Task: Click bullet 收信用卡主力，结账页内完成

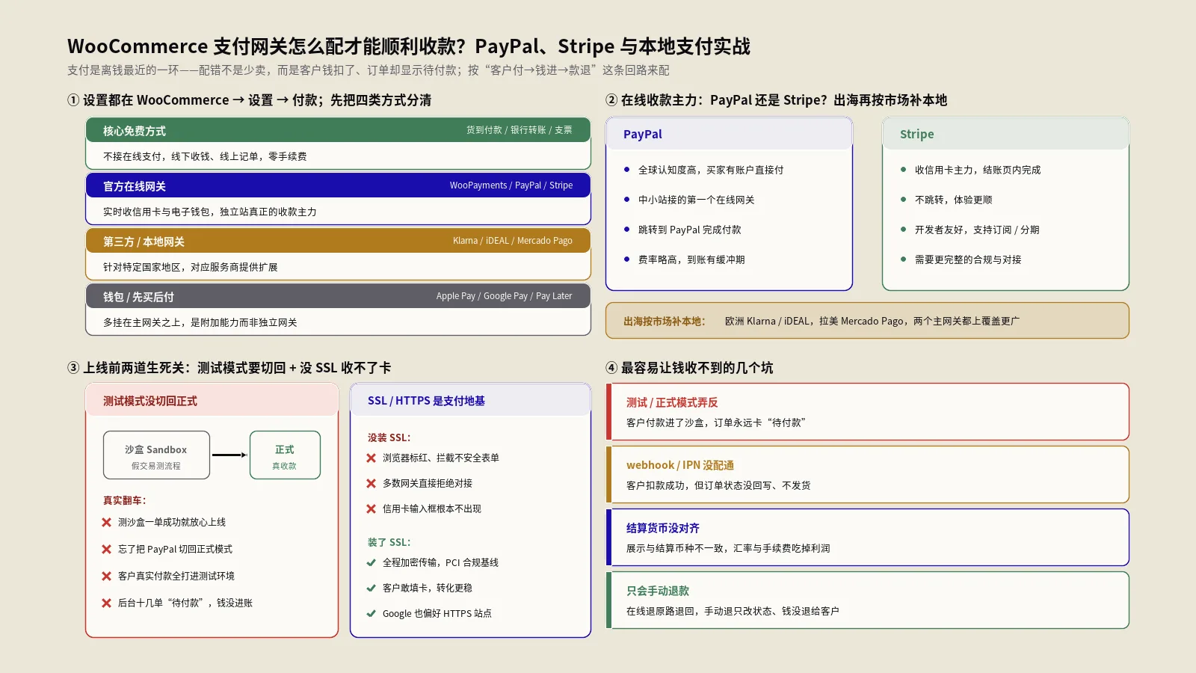Action: [x=978, y=170]
